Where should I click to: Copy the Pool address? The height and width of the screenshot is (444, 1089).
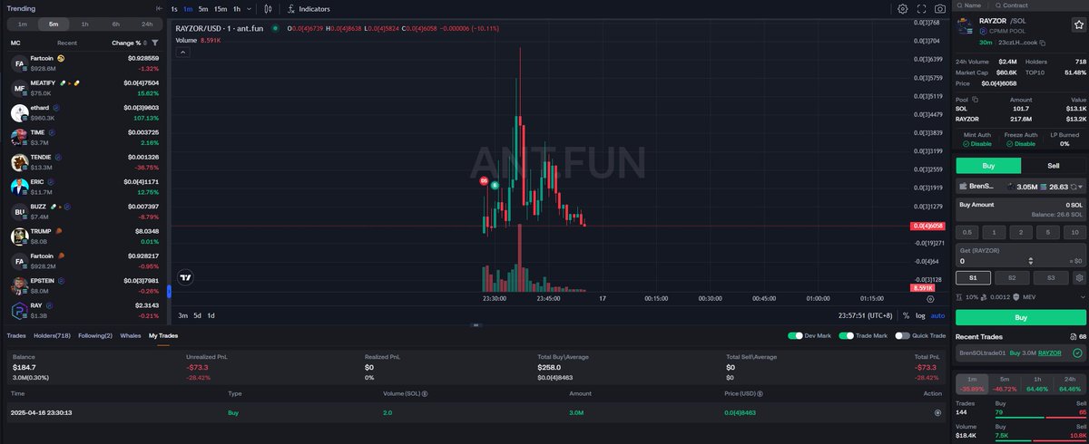976,99
